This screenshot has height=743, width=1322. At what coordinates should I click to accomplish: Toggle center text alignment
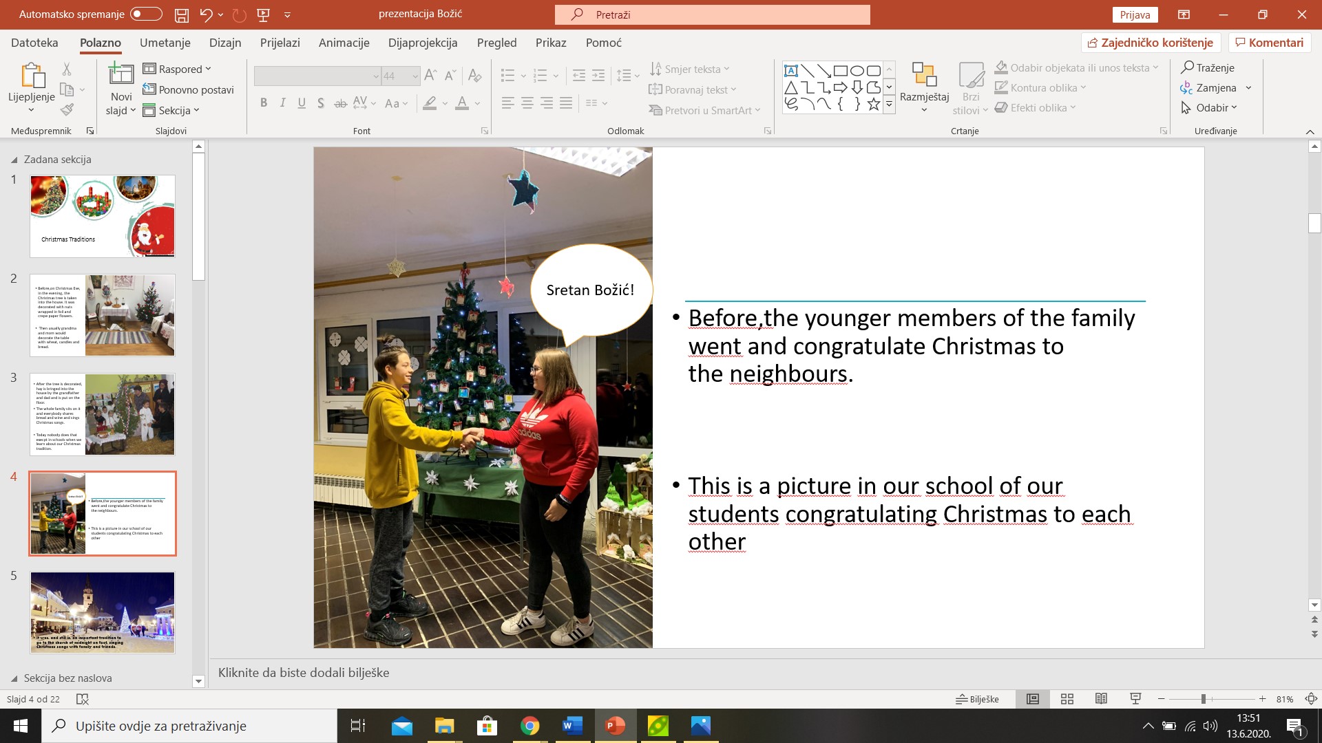[527, 103]
